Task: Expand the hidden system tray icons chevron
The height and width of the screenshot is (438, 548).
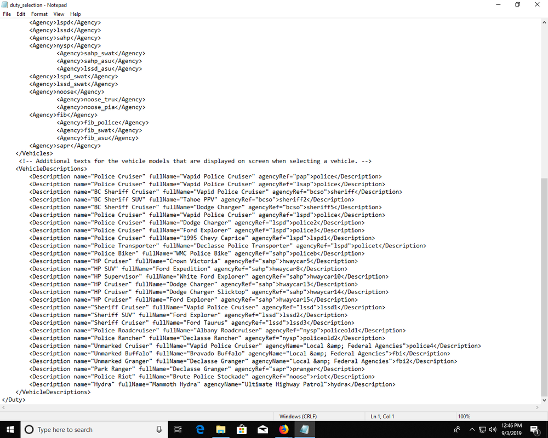Action: [471, 429]
